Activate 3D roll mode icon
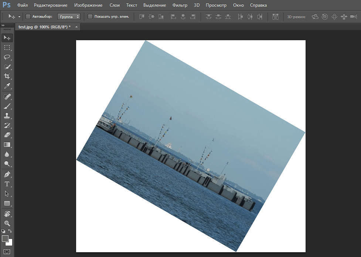The height and width of the screenshot is (257, 361). tap(325, 17)
